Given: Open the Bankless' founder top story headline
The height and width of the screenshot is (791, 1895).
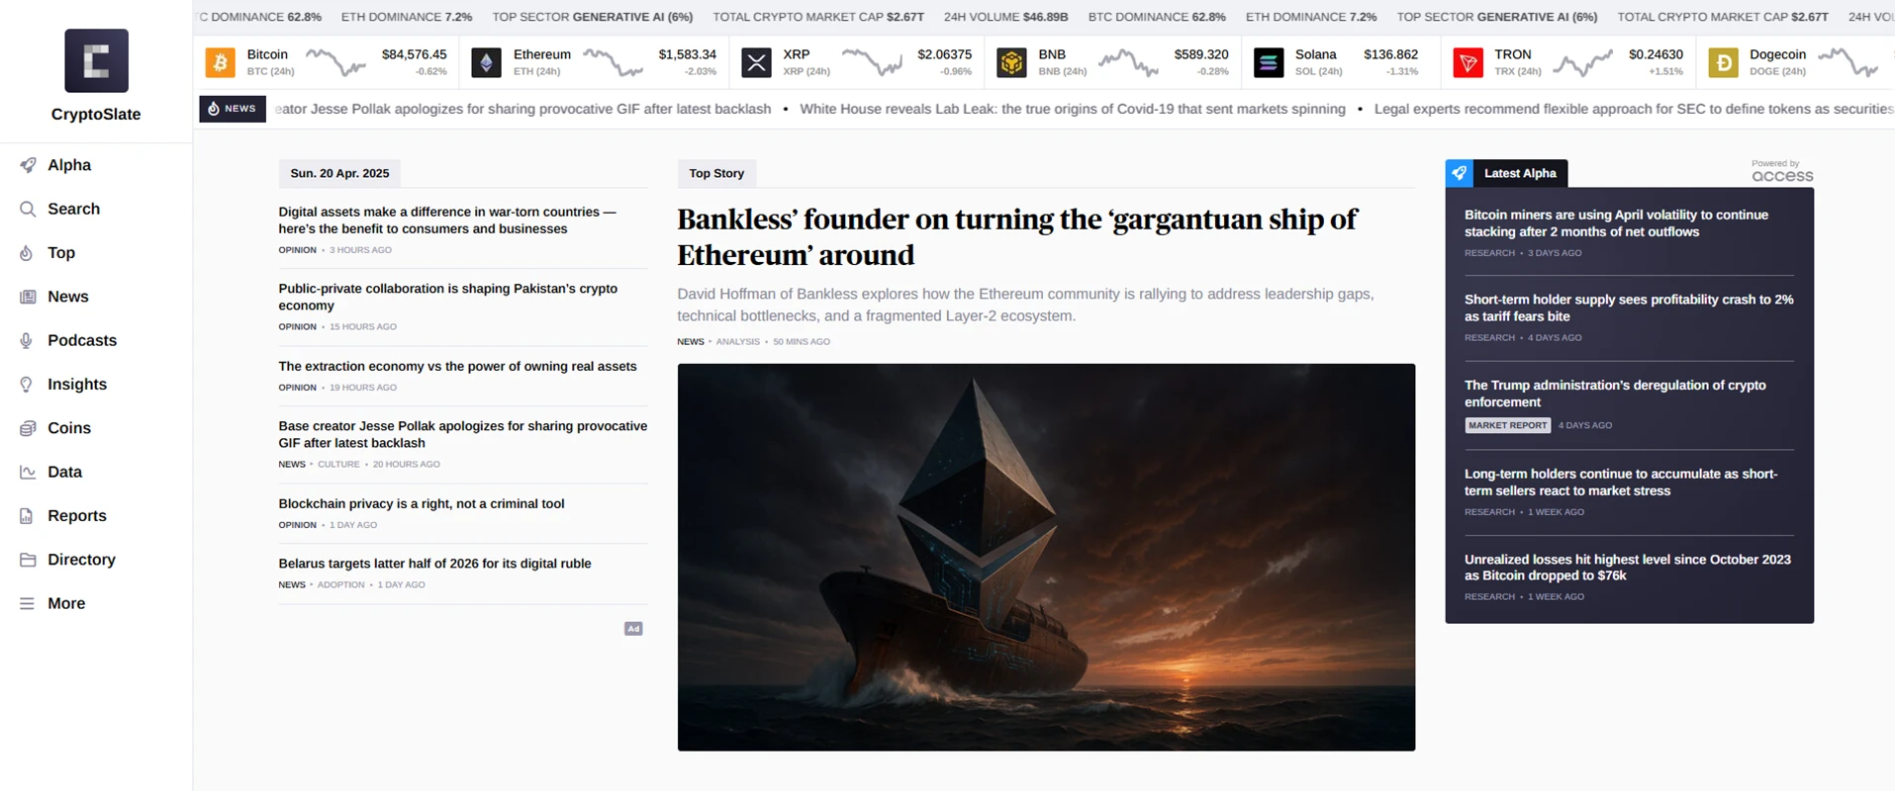Looking at the screenshot, I should [1017, 237].
